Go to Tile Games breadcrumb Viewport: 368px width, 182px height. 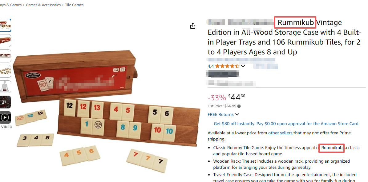pyautogui.click(x=74, y=5)
